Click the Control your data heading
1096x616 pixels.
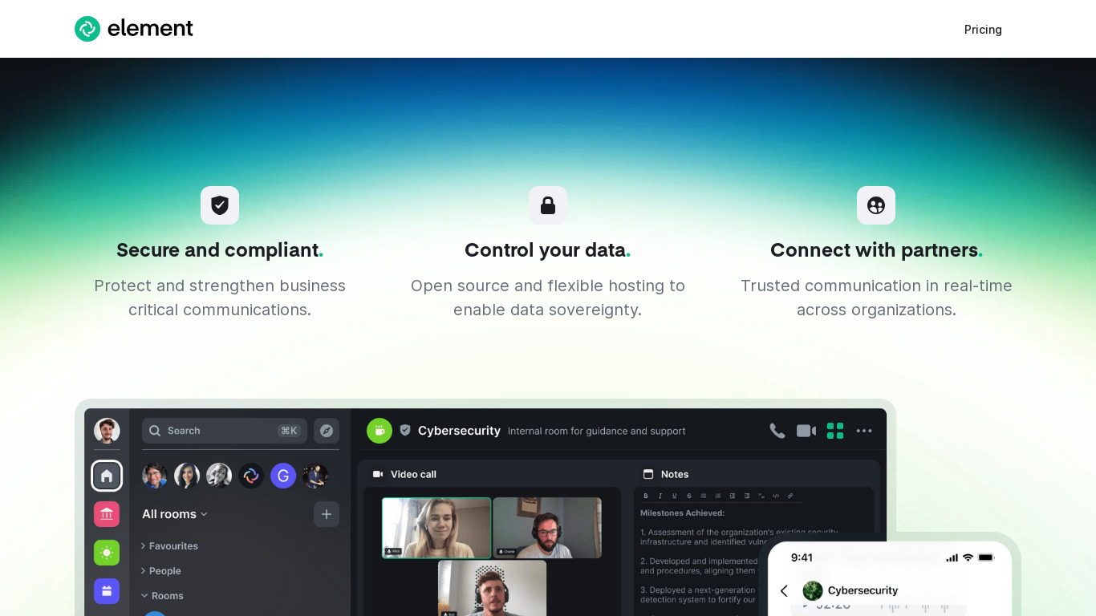pos(548,250)
